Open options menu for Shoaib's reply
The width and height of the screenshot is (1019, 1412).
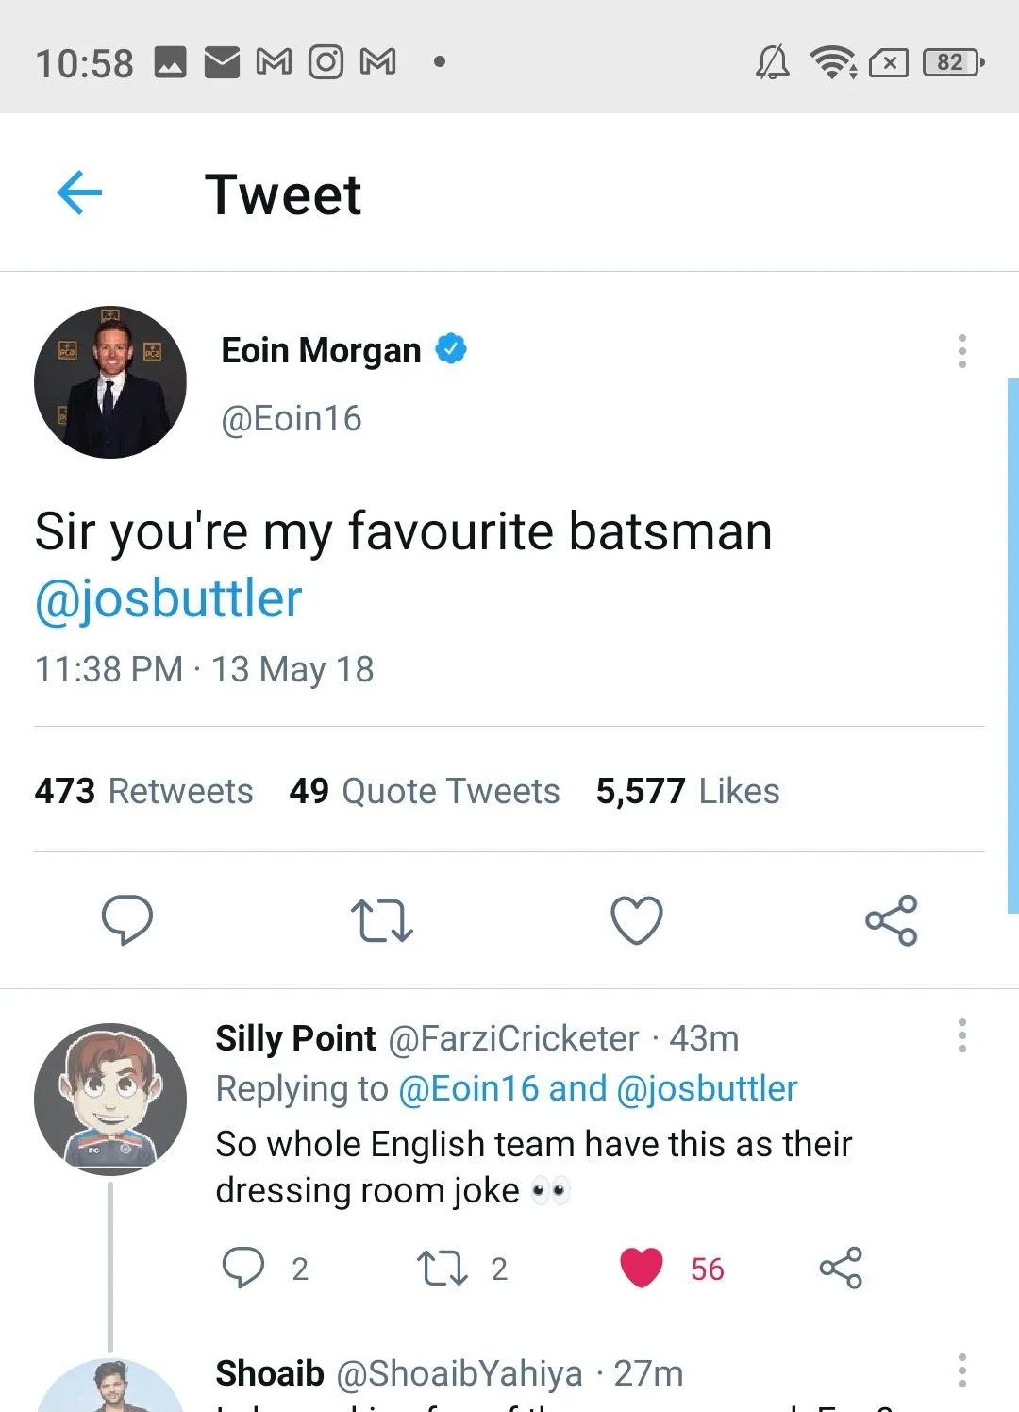click(961, 1370)
